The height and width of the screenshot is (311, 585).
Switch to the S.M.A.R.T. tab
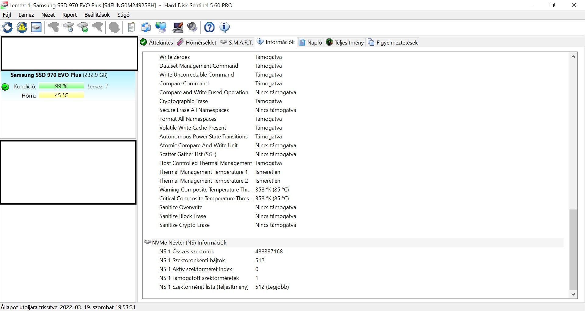236,42
